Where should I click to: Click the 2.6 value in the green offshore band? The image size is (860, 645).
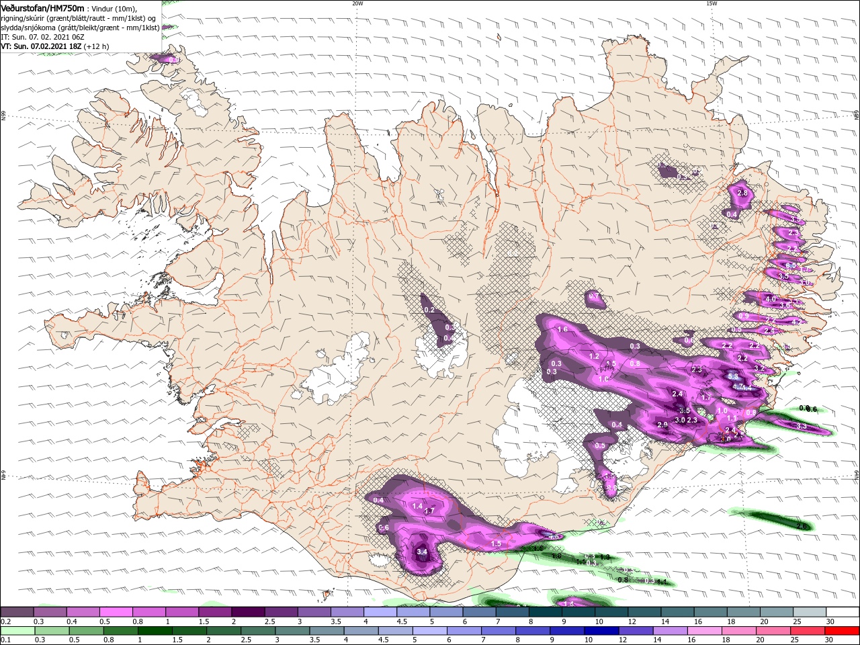pyautogui.click(x=802, y=526)
